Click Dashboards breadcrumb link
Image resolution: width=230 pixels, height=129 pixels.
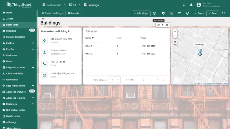52,5
